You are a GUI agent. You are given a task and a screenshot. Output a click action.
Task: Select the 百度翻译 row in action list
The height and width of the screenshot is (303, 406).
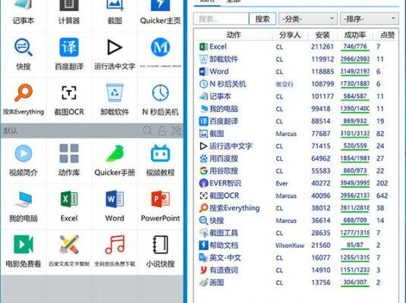tap(297, 121)
